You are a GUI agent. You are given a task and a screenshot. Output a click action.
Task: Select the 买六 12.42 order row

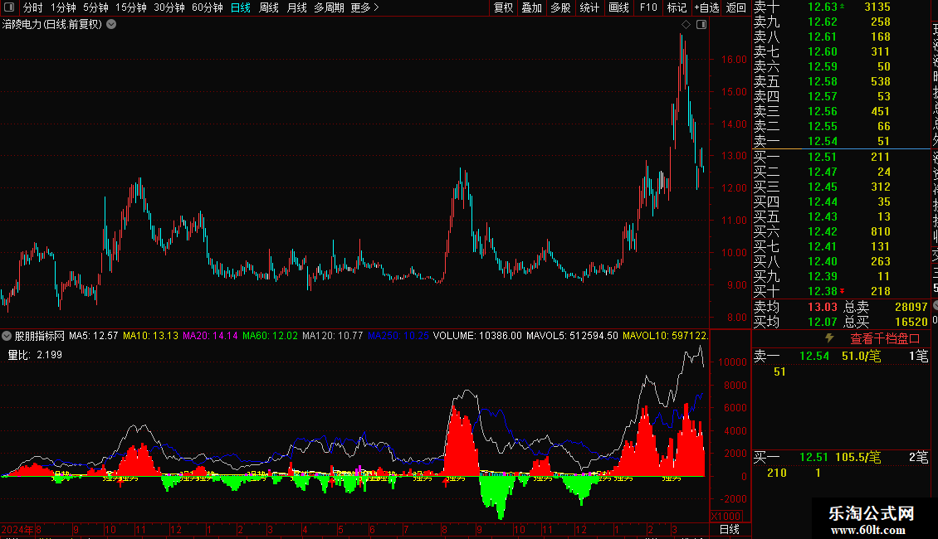(x=842, y=231)
